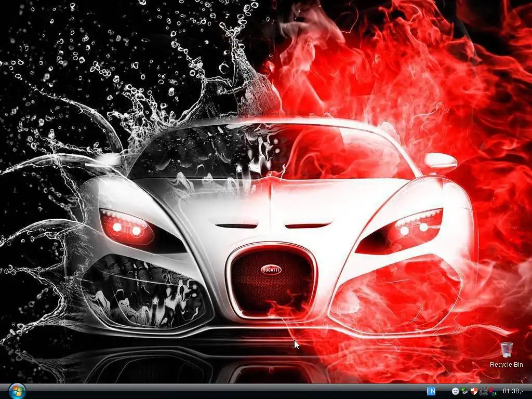This screenshot has height=399, width=532.
Task: Click the gray network computers tray icon
Action: click(x=484, y=391)
